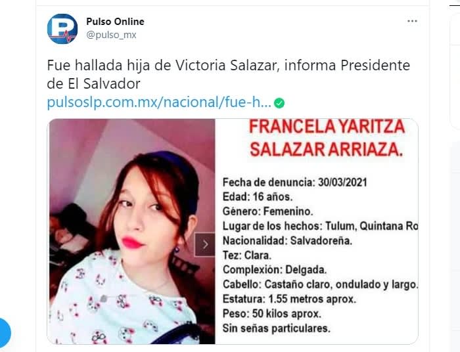
Task: Click the tweet text about Victoria Salazar
Action: tap(228, 74)
